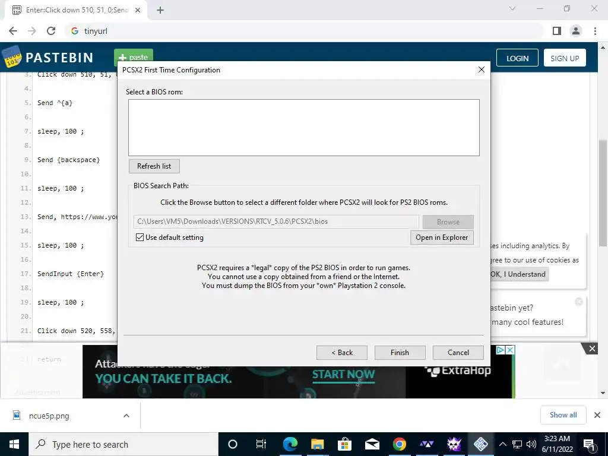
Task: Click inside the BIOS rom list box
Action: click(x=304, y=128)
